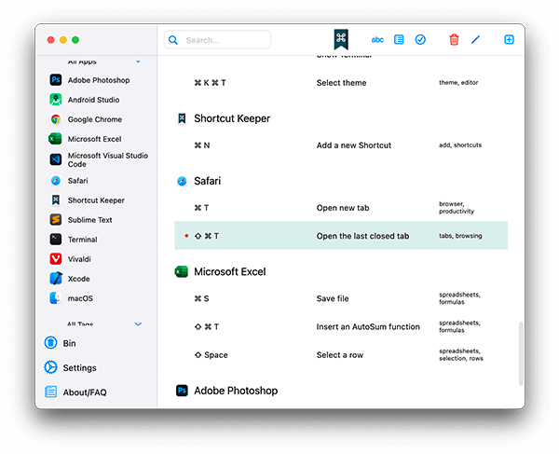Viewport: 559px width, 454px height.
Task: Click the Bin trash circle icon
Action: pos(50,343)
